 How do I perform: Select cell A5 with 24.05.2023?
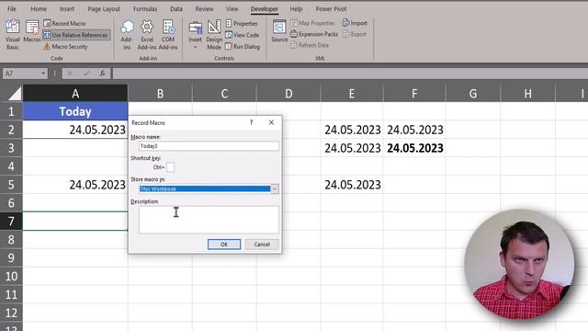click(x=75, y=185)
